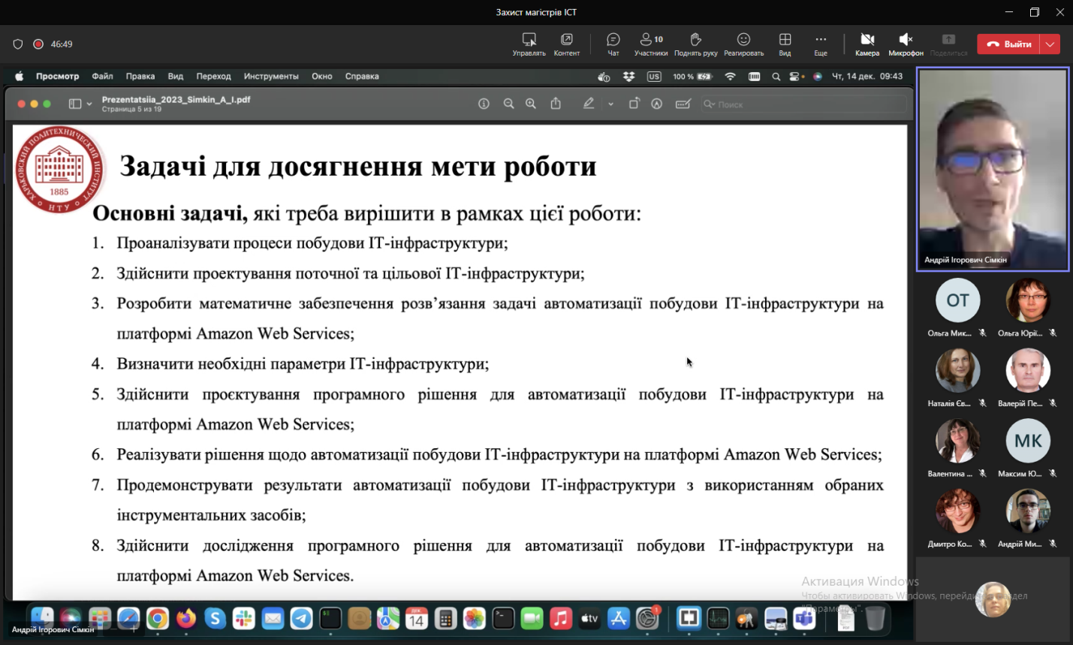Image resolution: width=1073 pixels, height=645 pixels.
Task: Select Андрій Ігорович Сімкін video thumbnail
Action: pos(992,170)
